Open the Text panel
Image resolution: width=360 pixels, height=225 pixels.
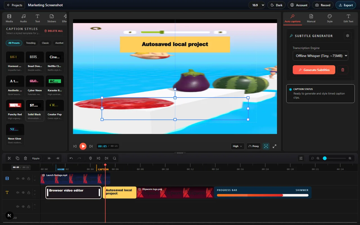[x=37, y=19]
